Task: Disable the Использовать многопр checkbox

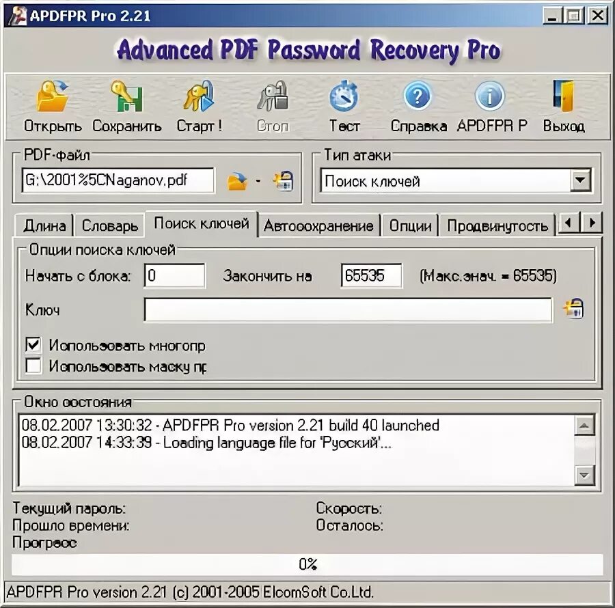Action: [x=33, y=345]
